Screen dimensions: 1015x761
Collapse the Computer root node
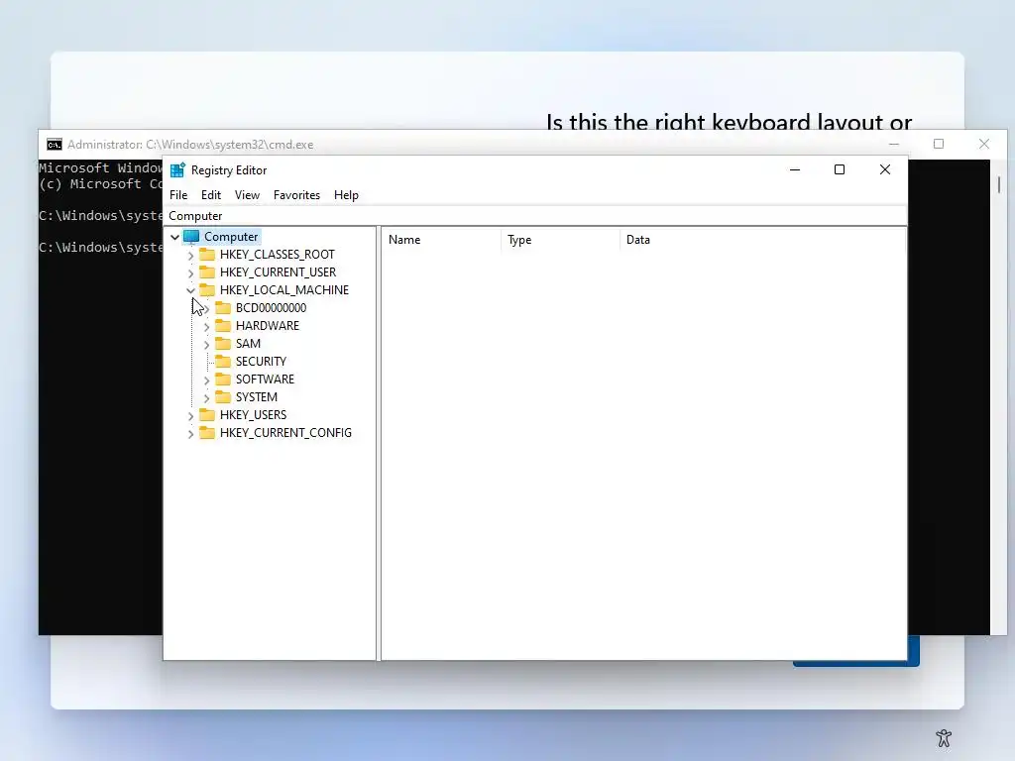coord(174,237)
